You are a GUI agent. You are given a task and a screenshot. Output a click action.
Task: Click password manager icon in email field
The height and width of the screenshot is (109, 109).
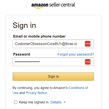[x=88, y=44]
